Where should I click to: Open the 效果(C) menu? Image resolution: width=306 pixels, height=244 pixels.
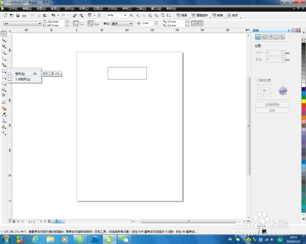(x=84, y=9)
